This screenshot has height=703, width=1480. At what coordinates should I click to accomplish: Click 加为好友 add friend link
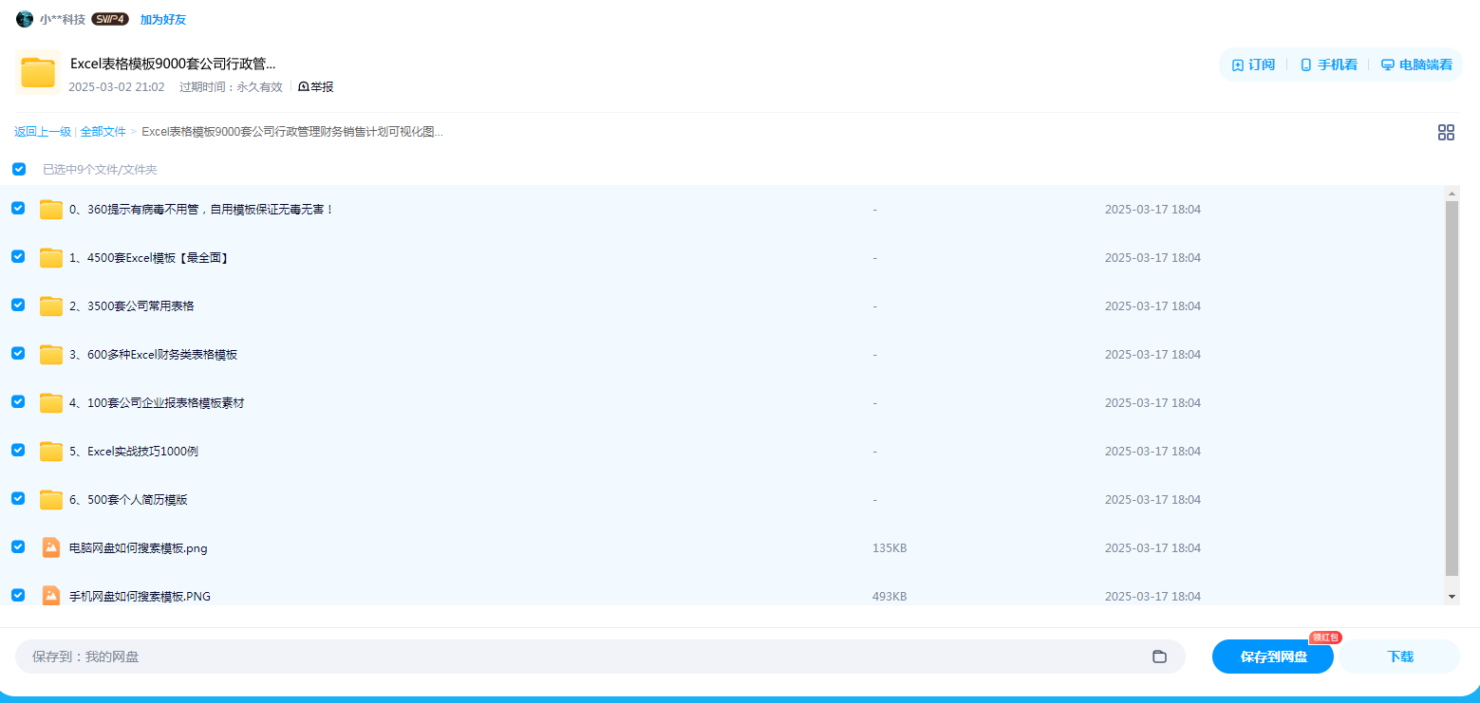coord(163,19)
